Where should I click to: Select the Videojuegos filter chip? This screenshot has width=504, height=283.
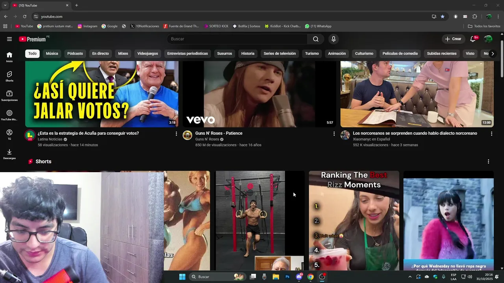coord(148,53)
